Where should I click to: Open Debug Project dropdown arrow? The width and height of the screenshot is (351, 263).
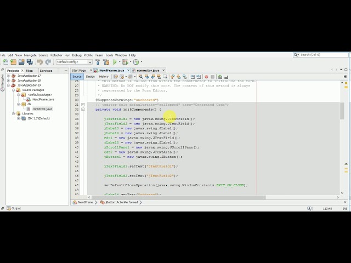[131, 62]
